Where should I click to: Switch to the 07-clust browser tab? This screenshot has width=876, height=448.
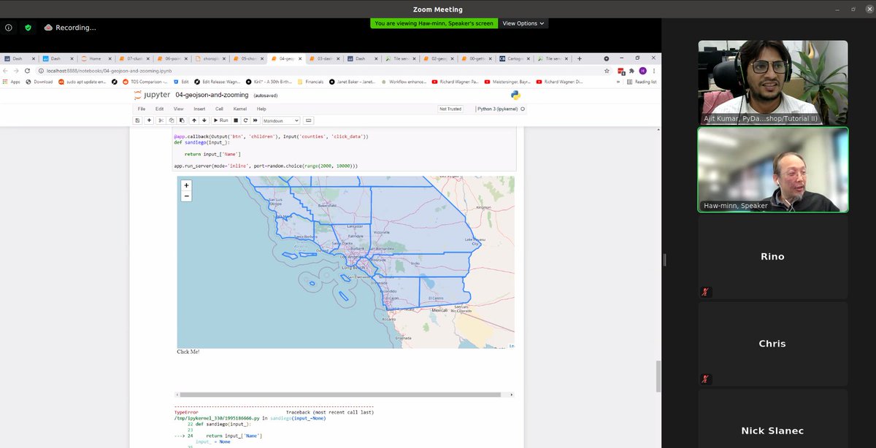(x=135, y=58)
